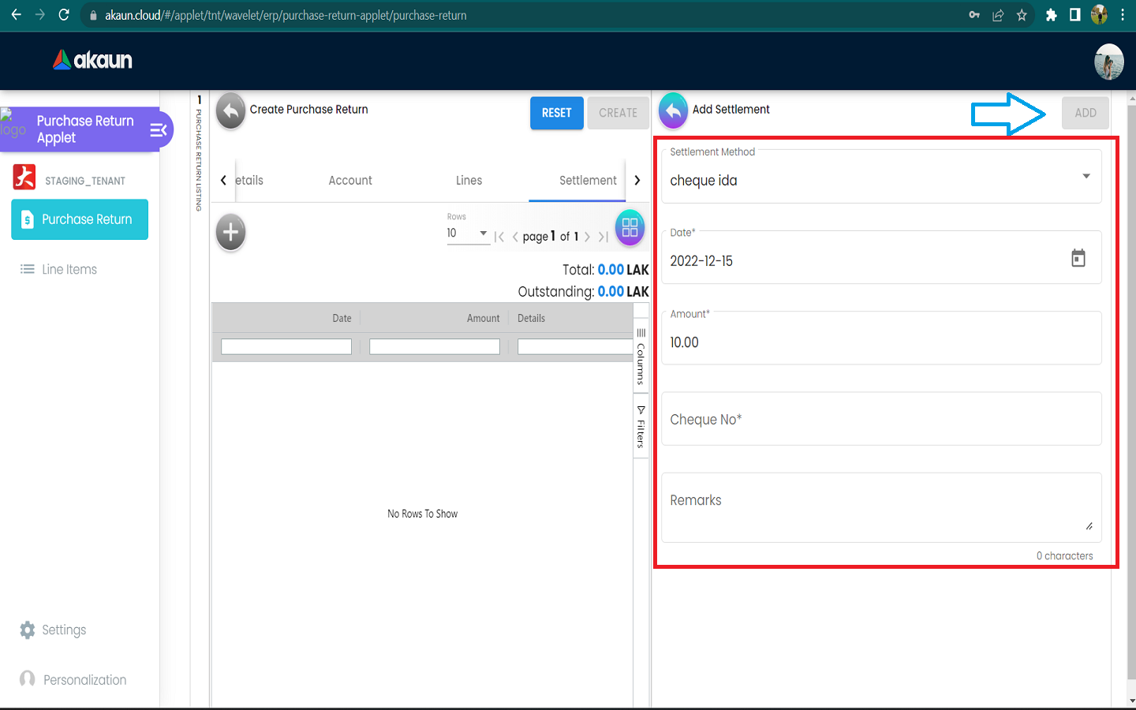The width and height of the screenshot is (1136, 710).
Task: Click the STAGING_TENANT logo icon
Action: click(24, 177)
